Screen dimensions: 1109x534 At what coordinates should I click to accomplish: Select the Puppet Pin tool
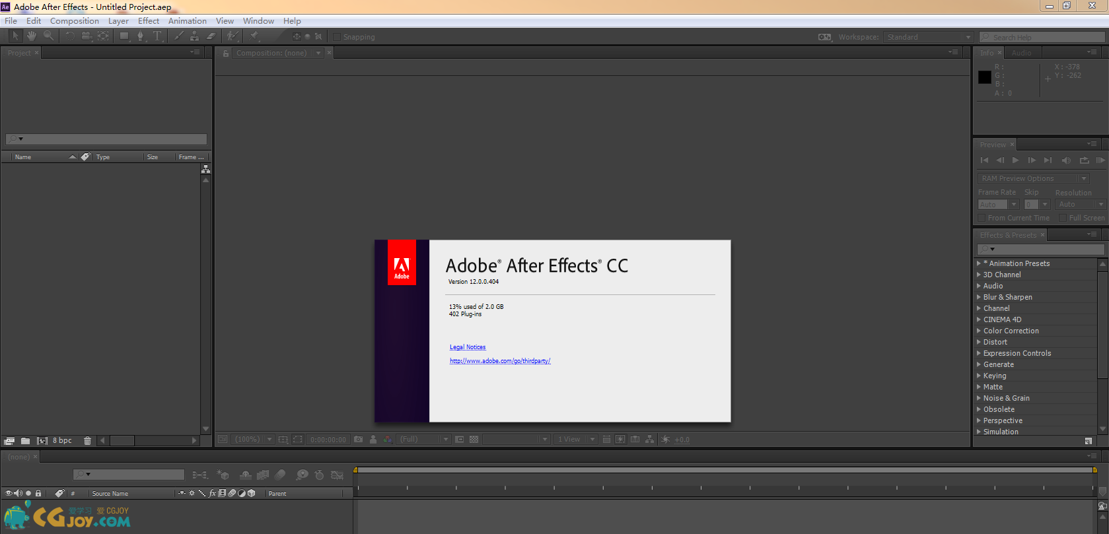tap(254, 36)
